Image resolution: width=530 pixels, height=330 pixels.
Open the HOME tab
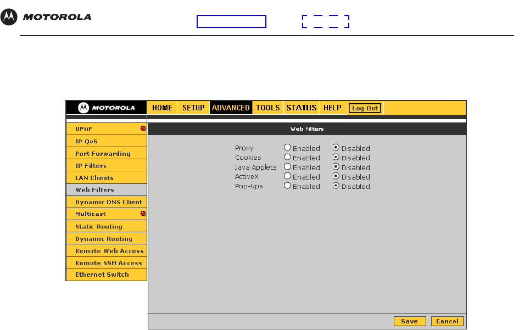162,108
